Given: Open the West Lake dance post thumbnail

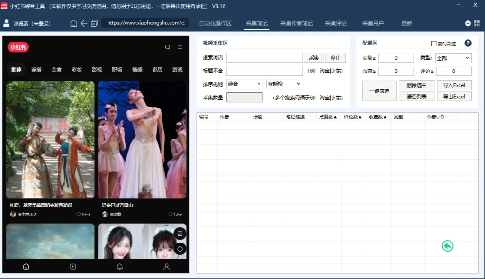Looking at the screenshot, I should 50,140.
